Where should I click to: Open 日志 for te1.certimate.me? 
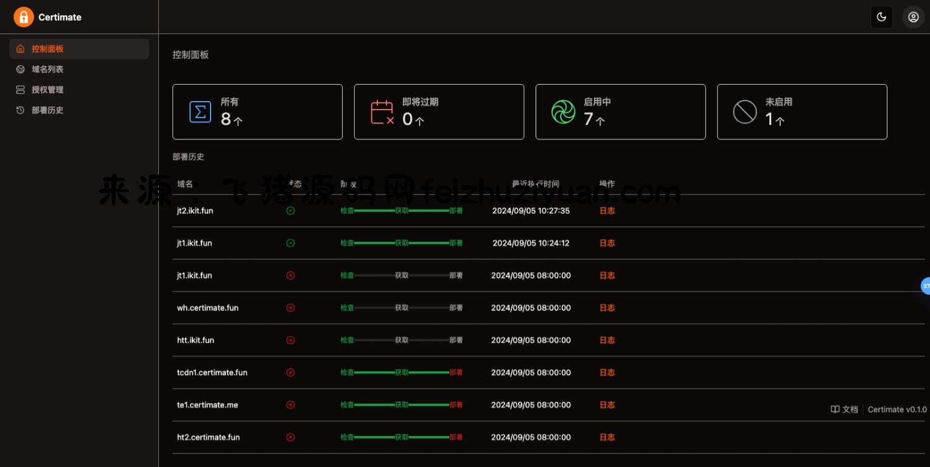click(607, 404)
